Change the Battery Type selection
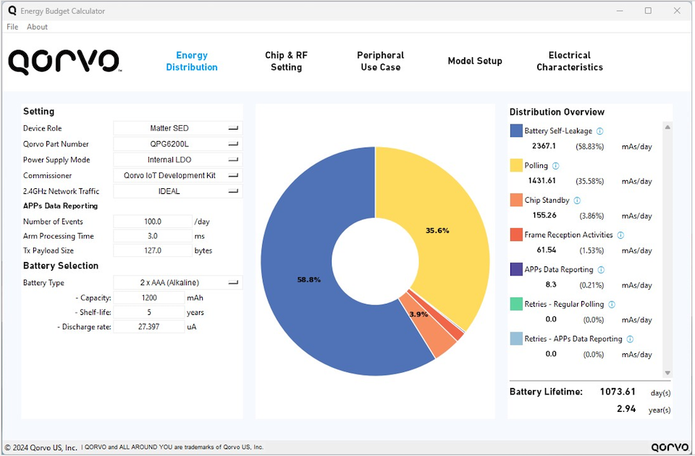 click(177, 282)
